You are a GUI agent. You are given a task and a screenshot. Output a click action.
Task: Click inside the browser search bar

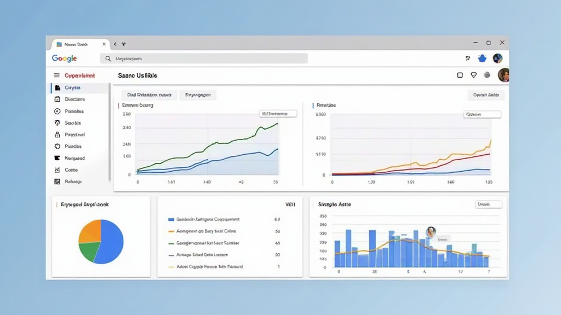203,58
